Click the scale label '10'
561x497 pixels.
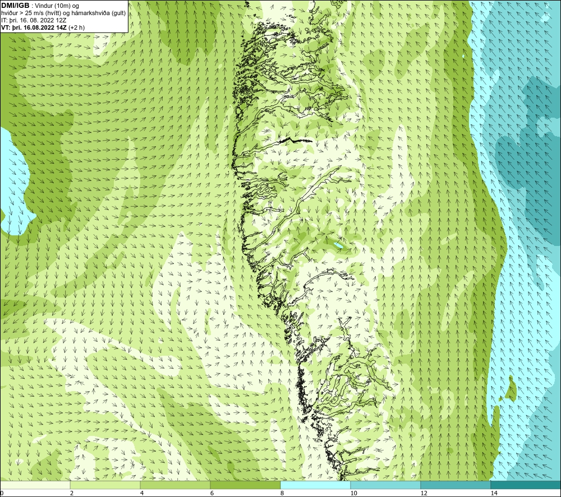point(353,493)
